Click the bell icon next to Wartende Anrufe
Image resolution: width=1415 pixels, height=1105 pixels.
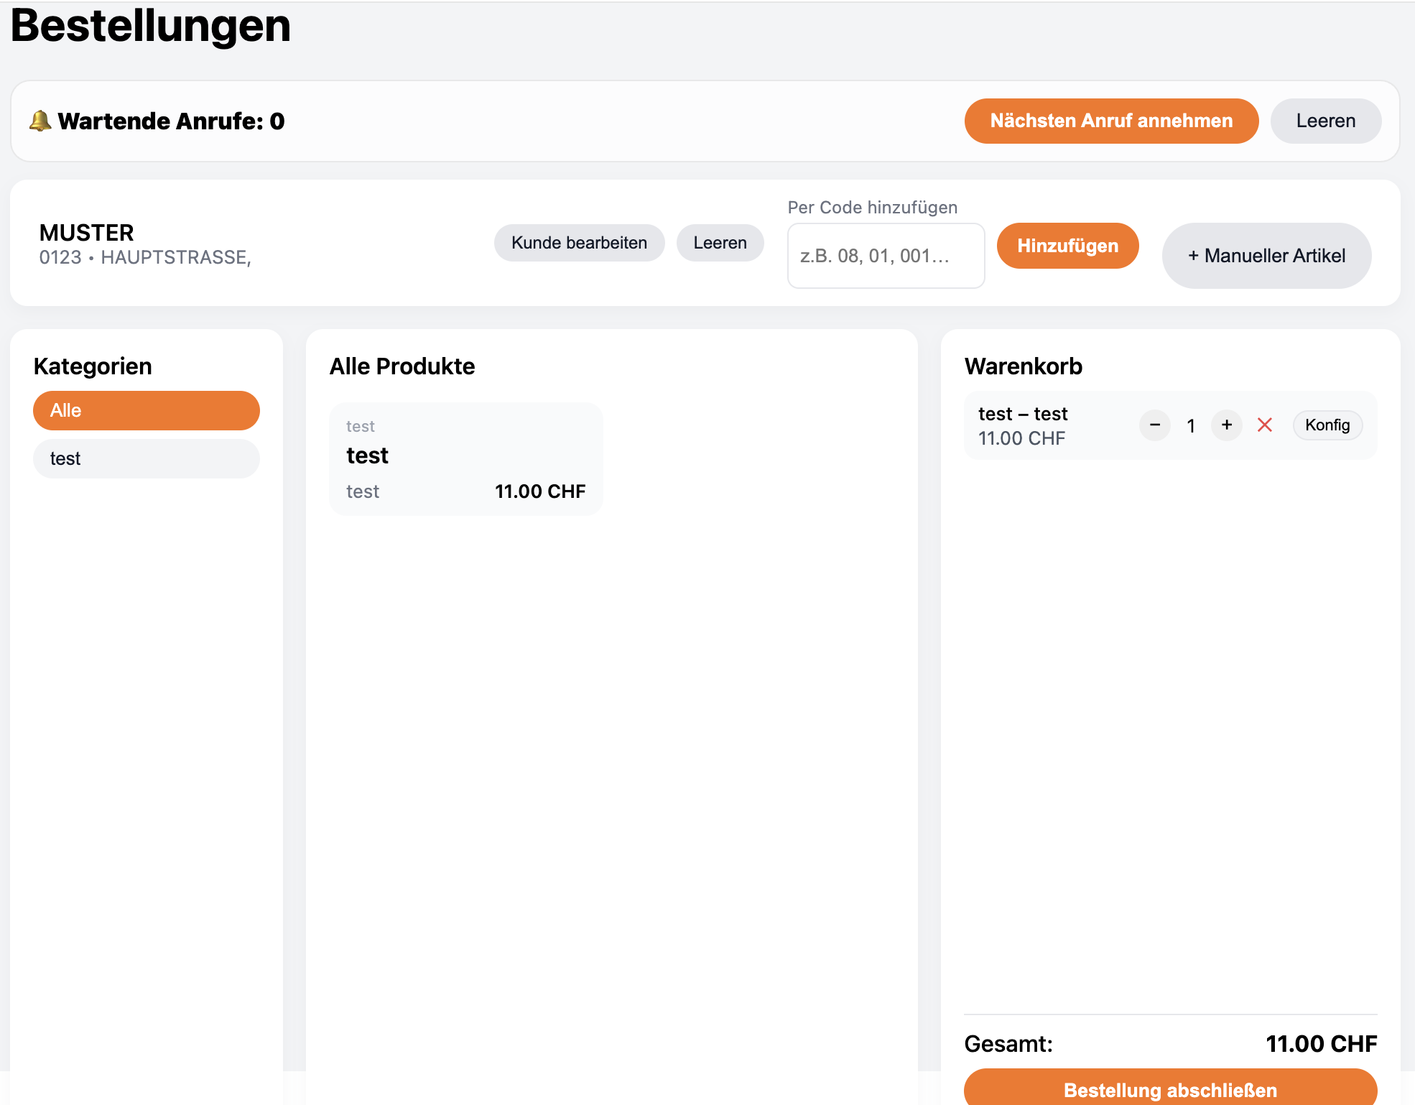(x=40, y=121)
